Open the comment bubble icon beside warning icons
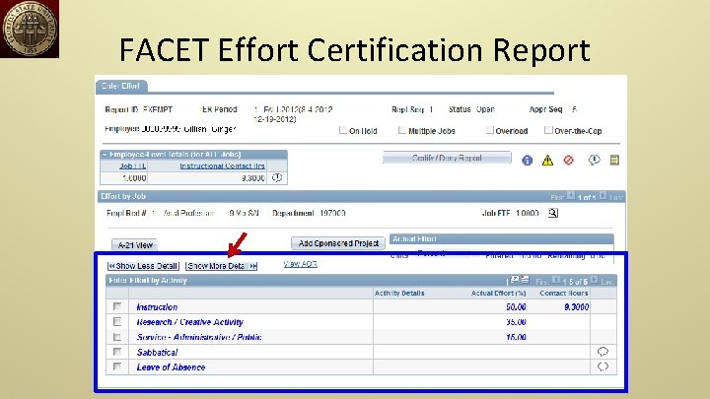Image resolution: width=710 pixels, height=399 pixels. 594,160
